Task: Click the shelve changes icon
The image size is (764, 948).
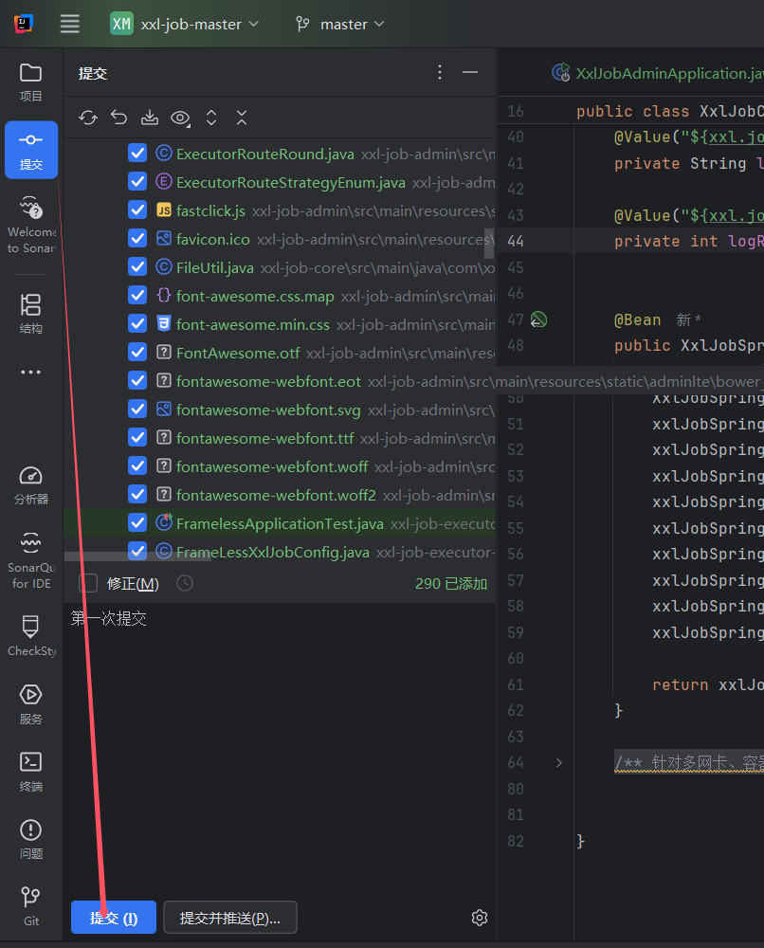Action: pyautogui.click(x=149, y=118)
